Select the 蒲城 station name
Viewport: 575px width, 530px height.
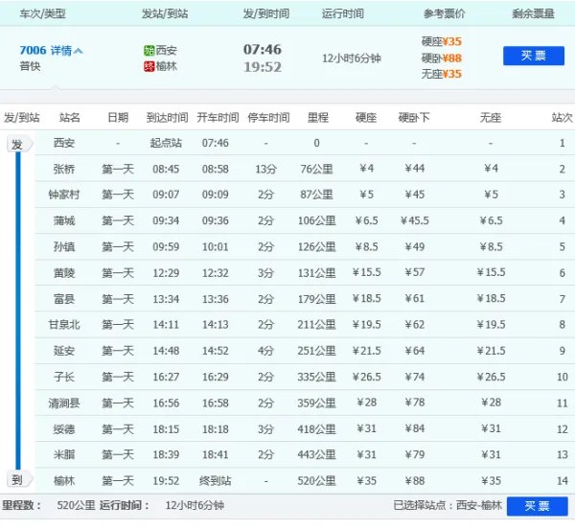pos(64,220)
